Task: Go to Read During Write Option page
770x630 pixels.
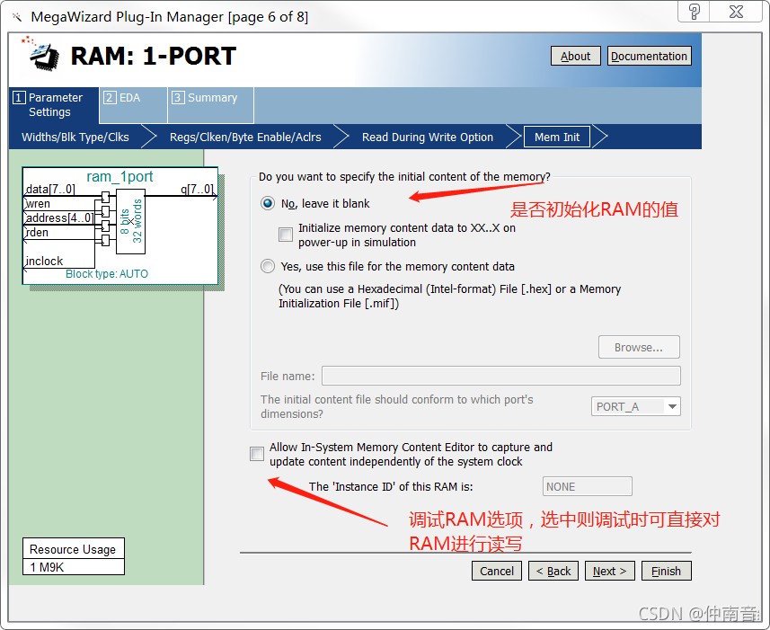Action: coord(428,137)
